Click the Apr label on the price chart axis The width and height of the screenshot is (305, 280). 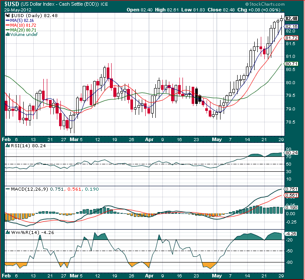[x=149, y=139]
